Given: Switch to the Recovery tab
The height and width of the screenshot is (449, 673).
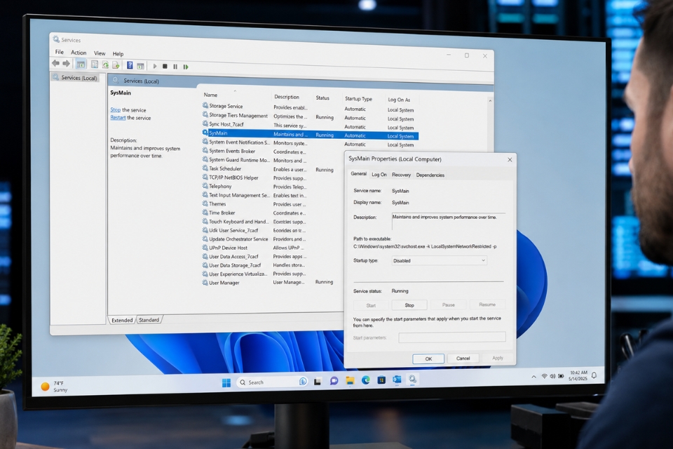Looking at the screenshot, I should [x=401, y=175].
